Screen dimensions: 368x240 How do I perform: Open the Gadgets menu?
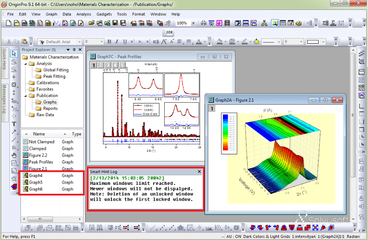pyautogui.click(x=104, y=14)
